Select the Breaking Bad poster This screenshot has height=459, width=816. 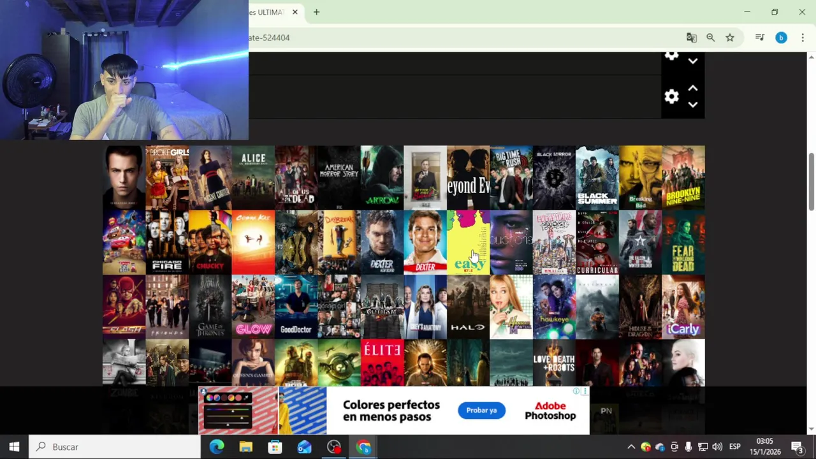pos(640,178)
